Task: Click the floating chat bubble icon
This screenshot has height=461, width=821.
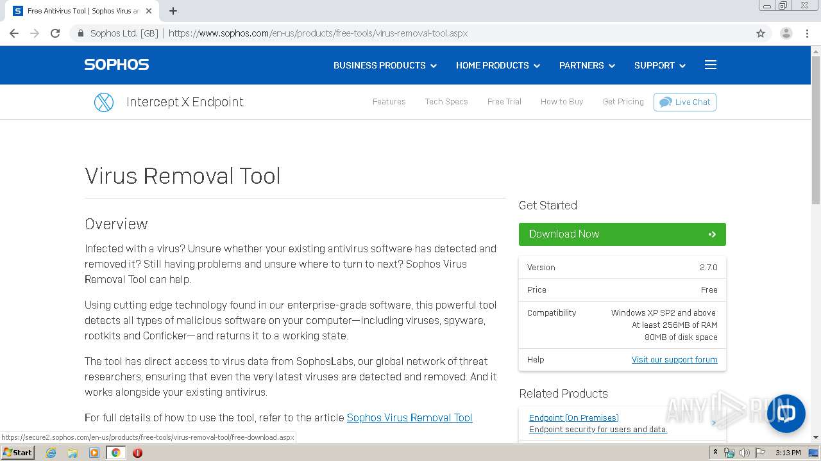Action: point(786,414)
